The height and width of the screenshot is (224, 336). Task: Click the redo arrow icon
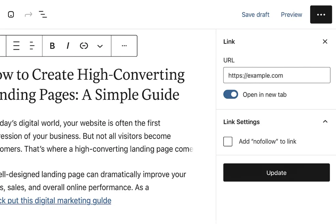(29, 14)
